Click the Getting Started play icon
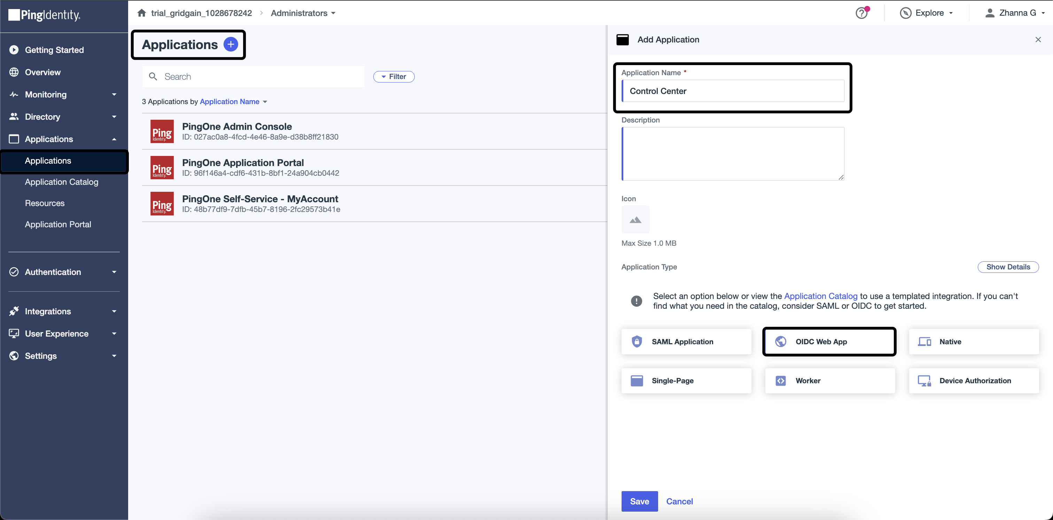 [14, 50]
